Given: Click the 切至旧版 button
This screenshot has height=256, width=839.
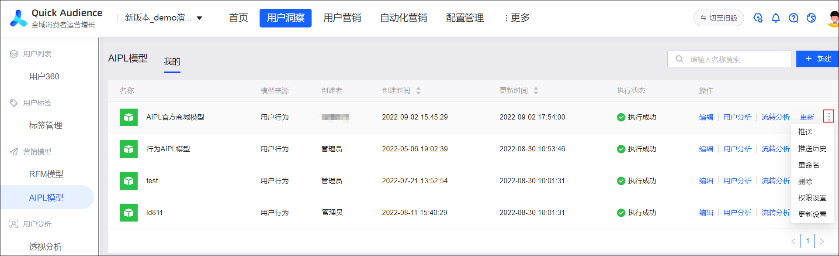Looking at the screenshot, I should coord(718,18).
